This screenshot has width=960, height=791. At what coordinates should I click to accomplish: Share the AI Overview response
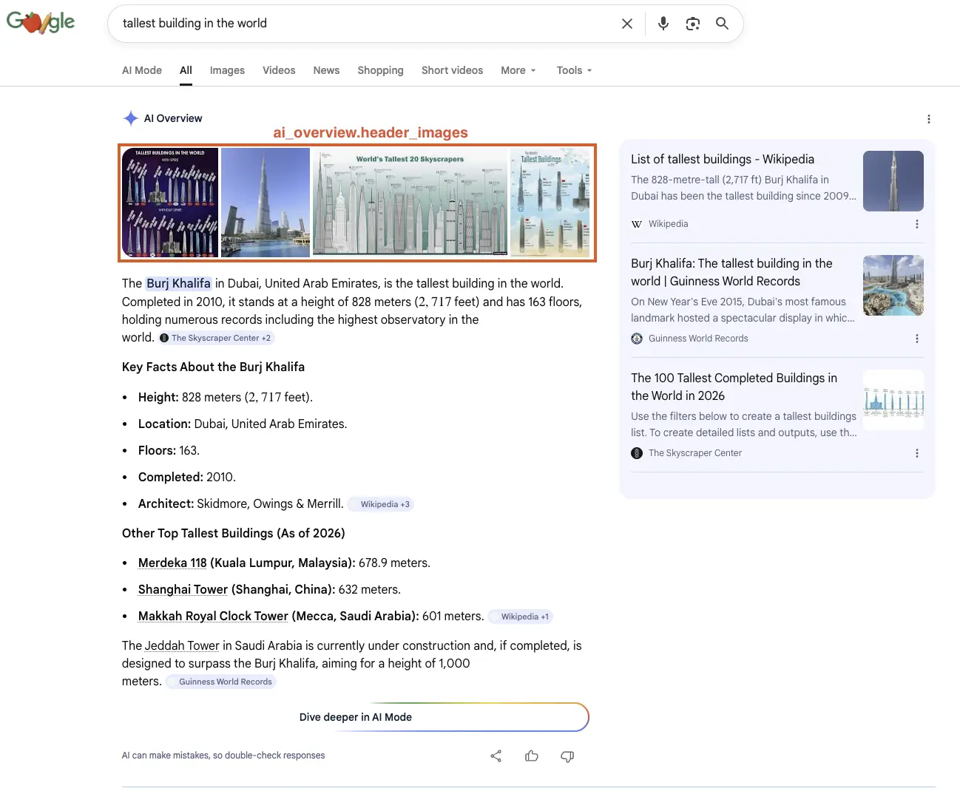[496, 756]
